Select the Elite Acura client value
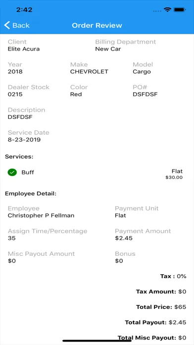This screenshot has width=194, height=345. (24, 49)
